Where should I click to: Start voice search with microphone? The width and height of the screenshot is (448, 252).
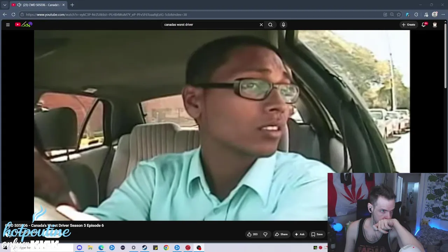click(283, 24)
